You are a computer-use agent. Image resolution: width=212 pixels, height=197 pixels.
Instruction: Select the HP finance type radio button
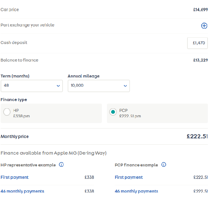7,112
